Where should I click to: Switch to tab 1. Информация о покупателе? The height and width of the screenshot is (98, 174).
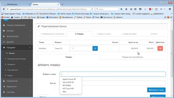pos(52,34)
